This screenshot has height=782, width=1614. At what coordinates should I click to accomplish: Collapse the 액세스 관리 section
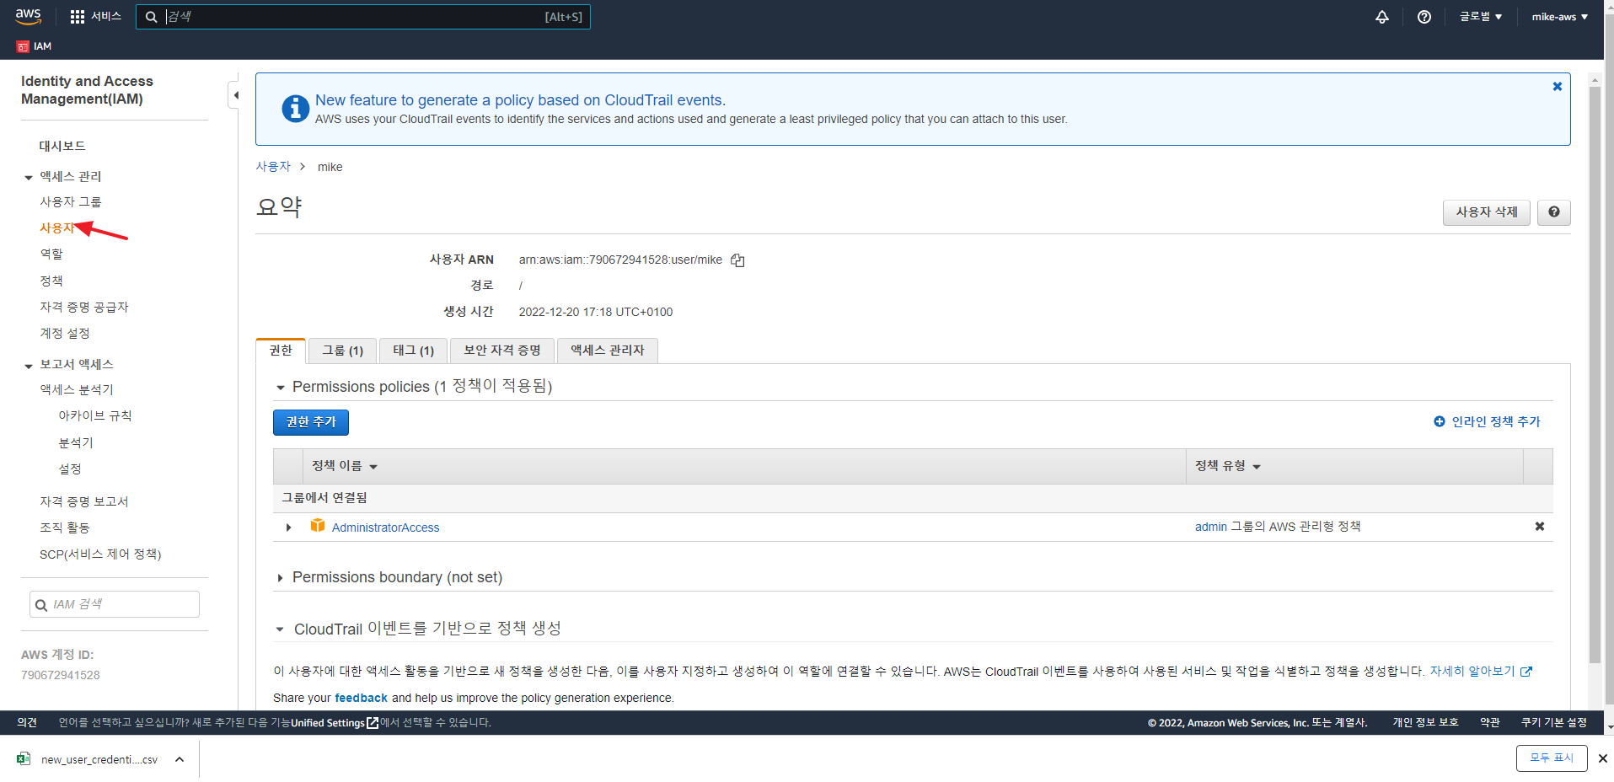pos(29,177)
